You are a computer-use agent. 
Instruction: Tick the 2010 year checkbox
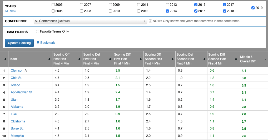click(x=110, y=11)
